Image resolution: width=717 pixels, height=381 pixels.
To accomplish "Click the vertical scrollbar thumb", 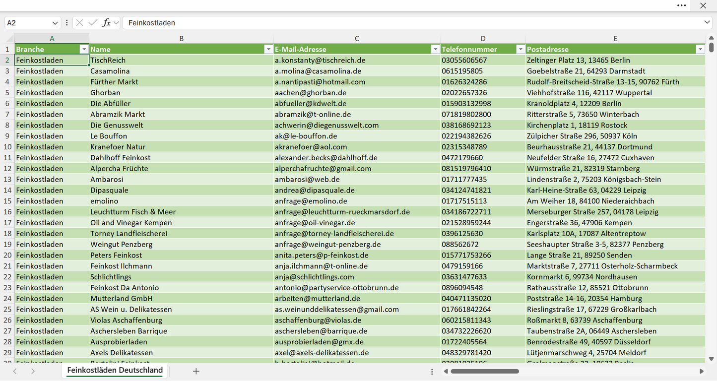I will click(712, 47).
